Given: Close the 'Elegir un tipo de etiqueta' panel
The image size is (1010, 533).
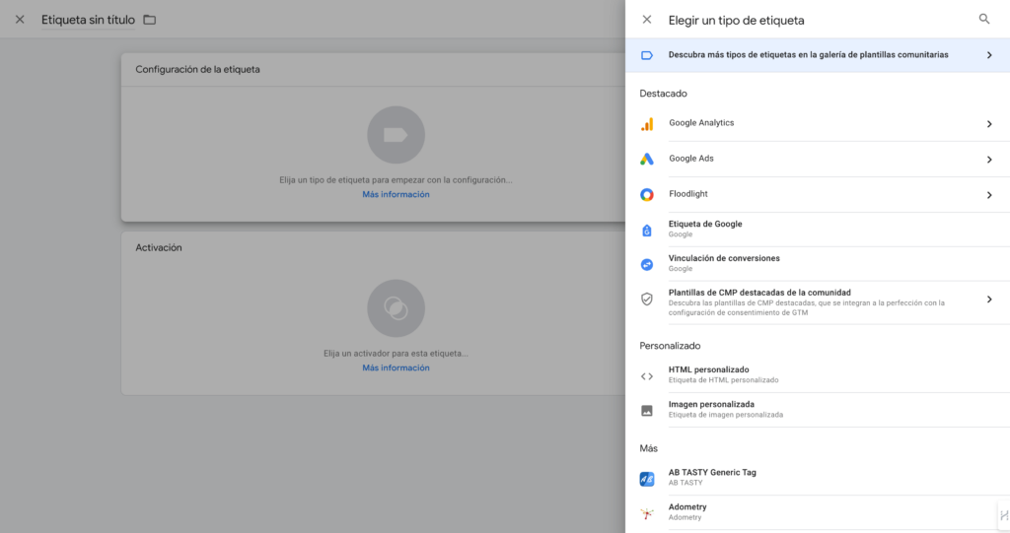Looking at the screenshot, I should click(647, 20).
